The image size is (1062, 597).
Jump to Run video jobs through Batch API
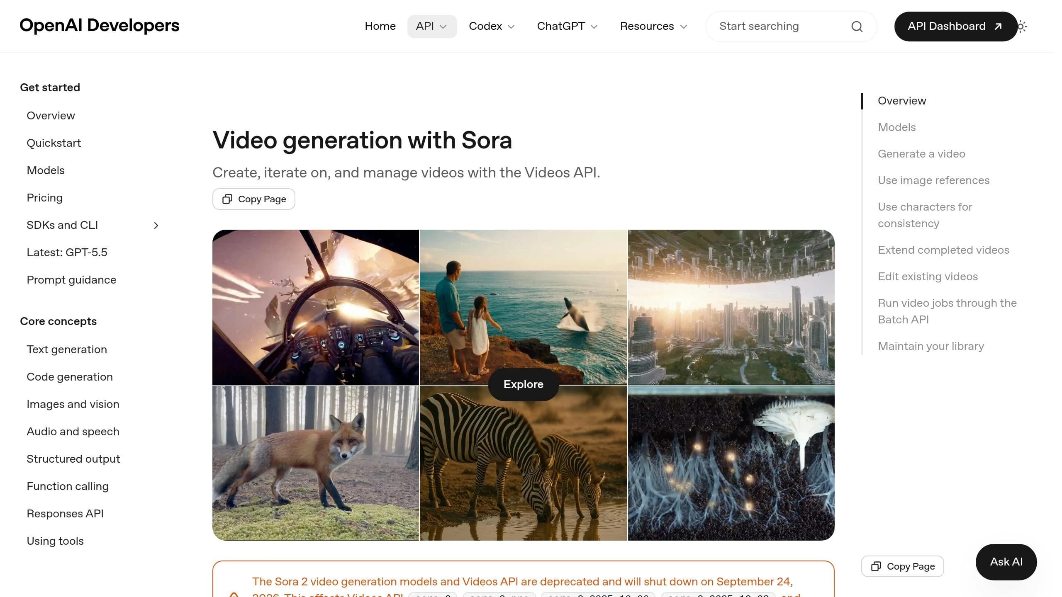pos(947,311)
